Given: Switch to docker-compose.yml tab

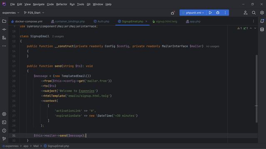Looking at the screenshot, I should click(27, 22).
